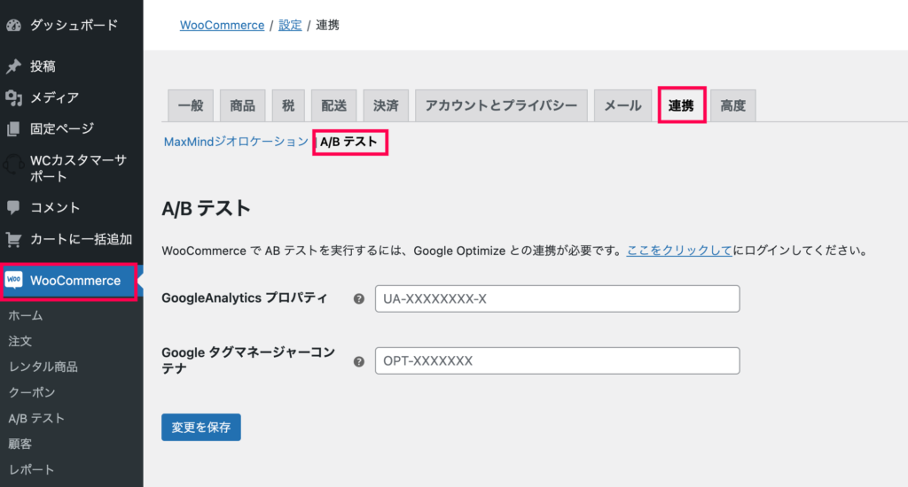The height and width of the screenshot is (487, 908).
Task: Click WooCommerce breadcrumb link
Action: point(222,26)
